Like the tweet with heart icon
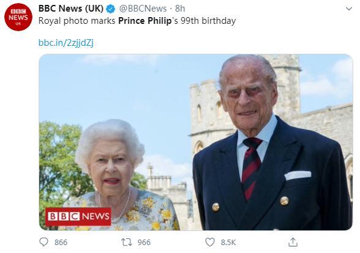The height and width of the screenshot is (253, 360). (x=209, y=242)
